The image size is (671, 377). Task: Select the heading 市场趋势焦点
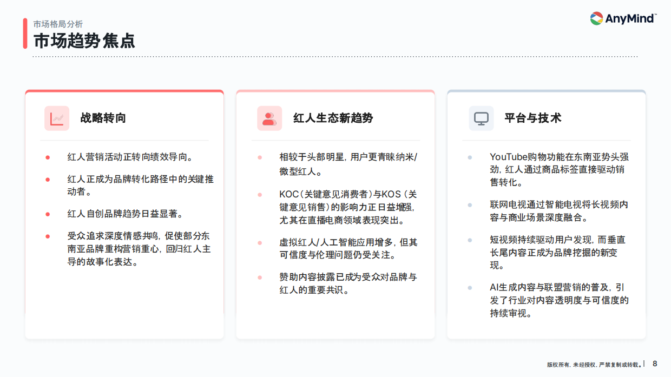(x=84, y=41)
